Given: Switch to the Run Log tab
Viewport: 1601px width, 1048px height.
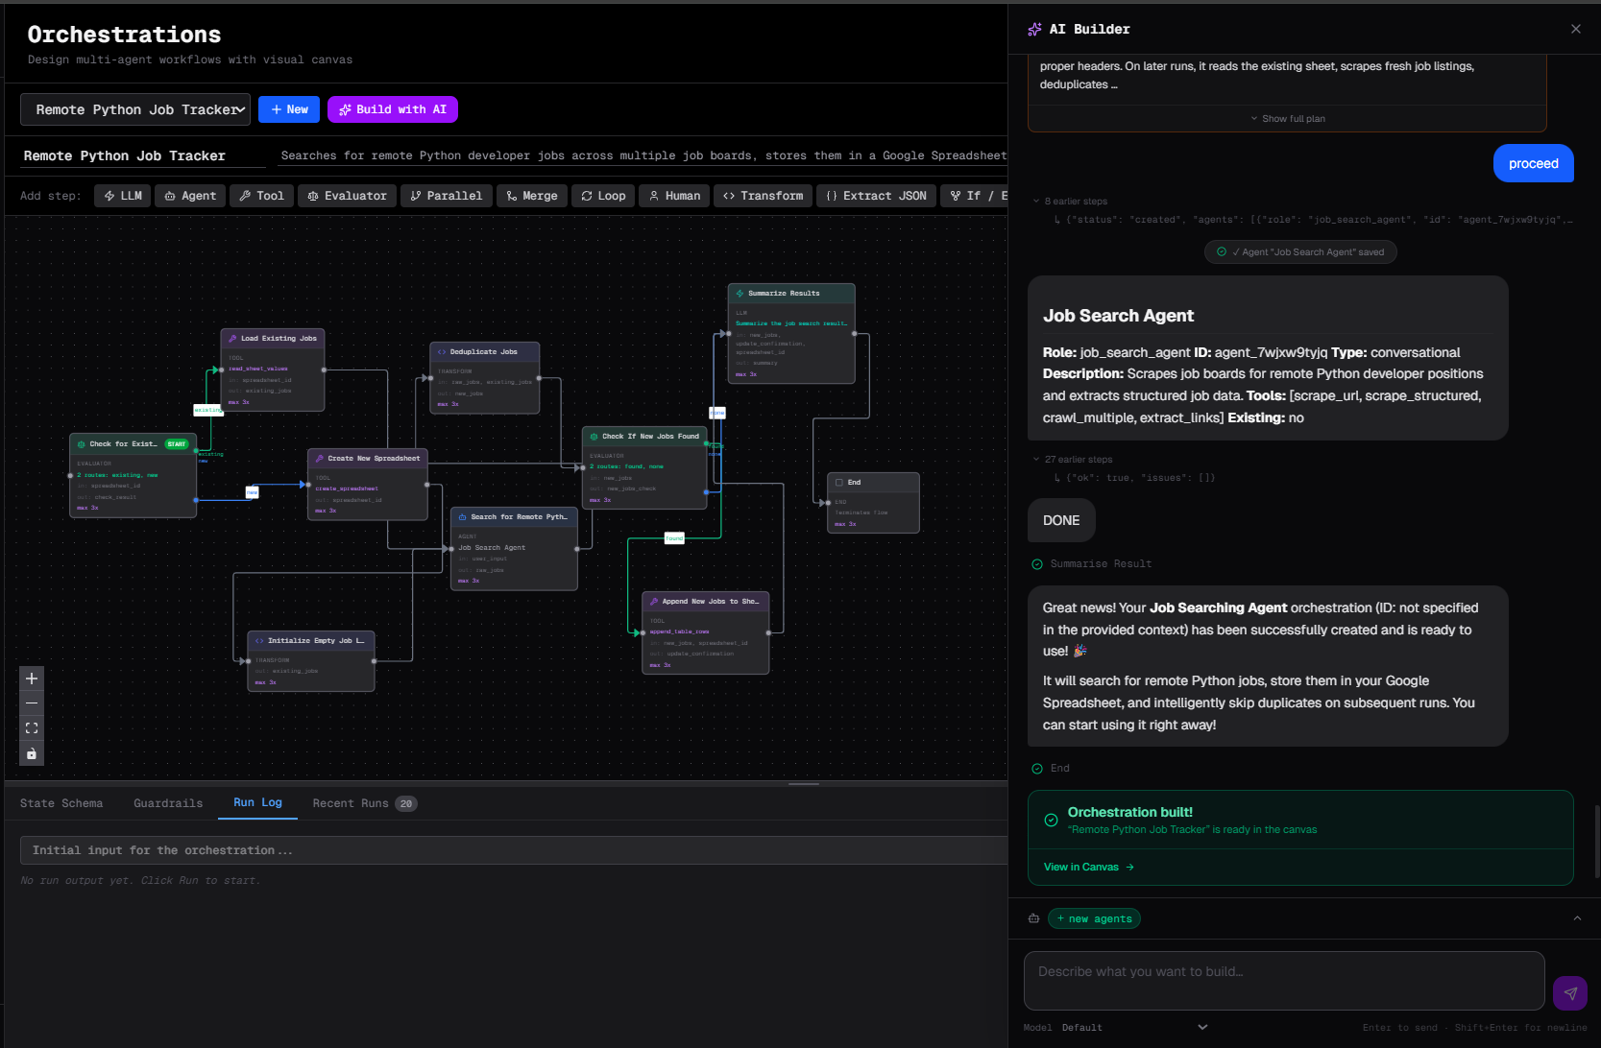Looking at the screenshot, I should click(x=257, y=802).
